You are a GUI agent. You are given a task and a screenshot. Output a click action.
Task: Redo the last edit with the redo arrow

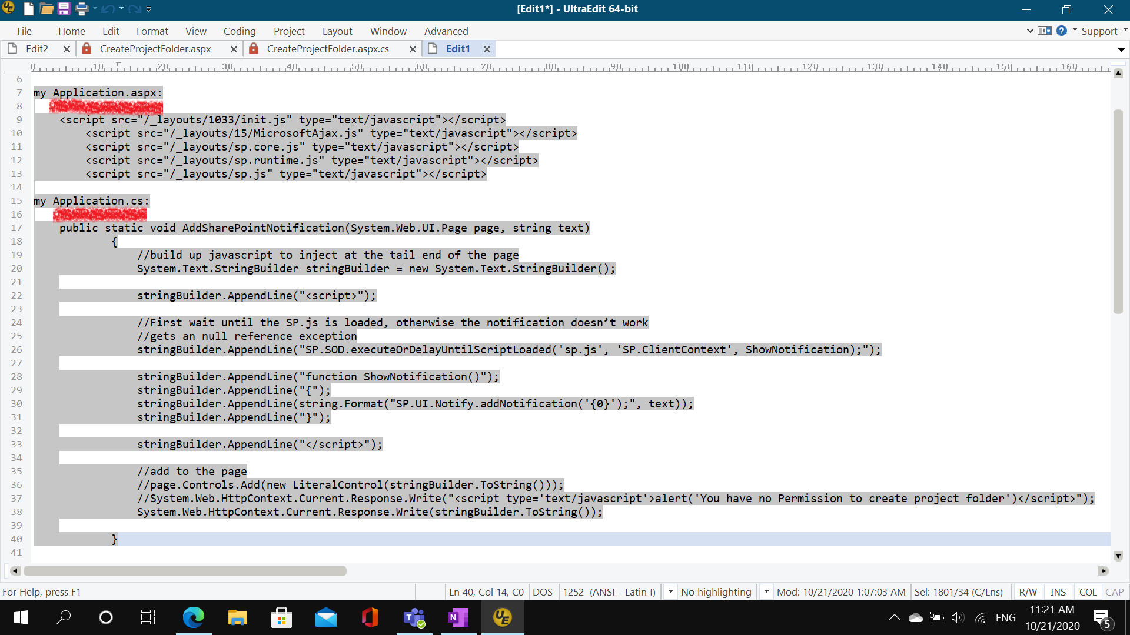(134, 9)
